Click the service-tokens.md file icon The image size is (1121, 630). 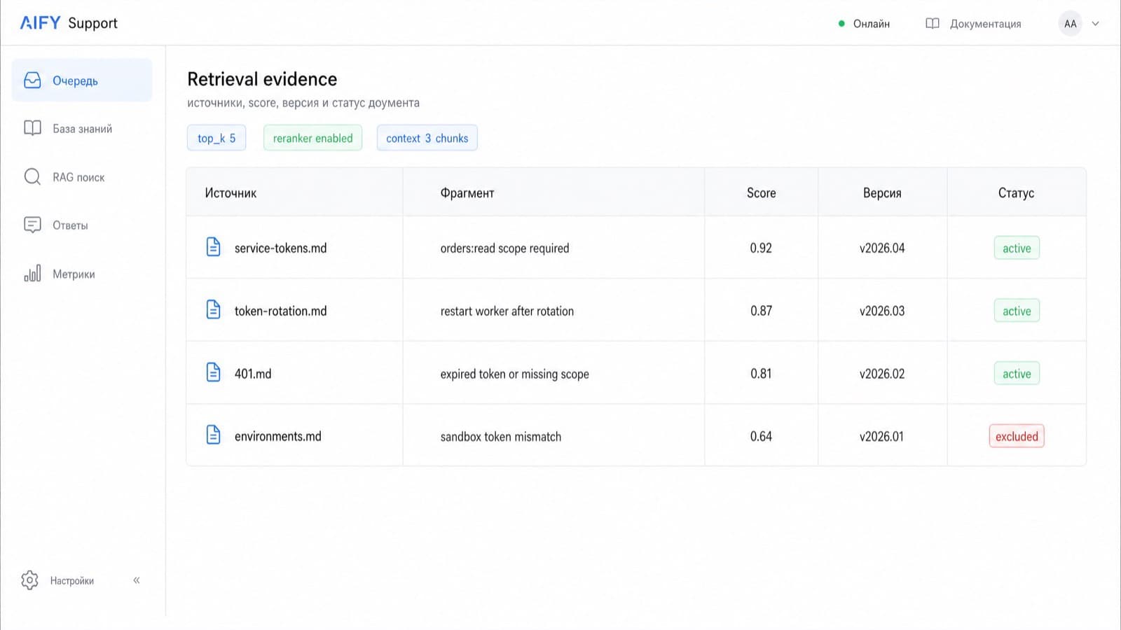[x=214, y=247]
